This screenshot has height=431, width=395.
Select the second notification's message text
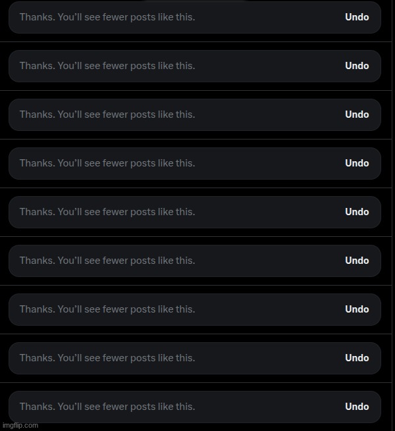coord(107,66)
